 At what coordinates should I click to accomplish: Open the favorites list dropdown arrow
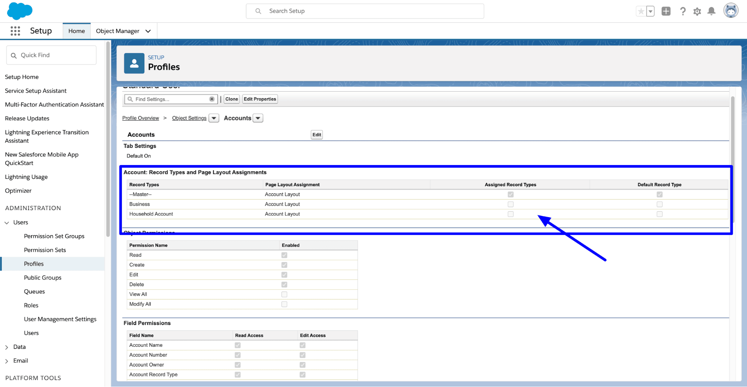[651, 11]
